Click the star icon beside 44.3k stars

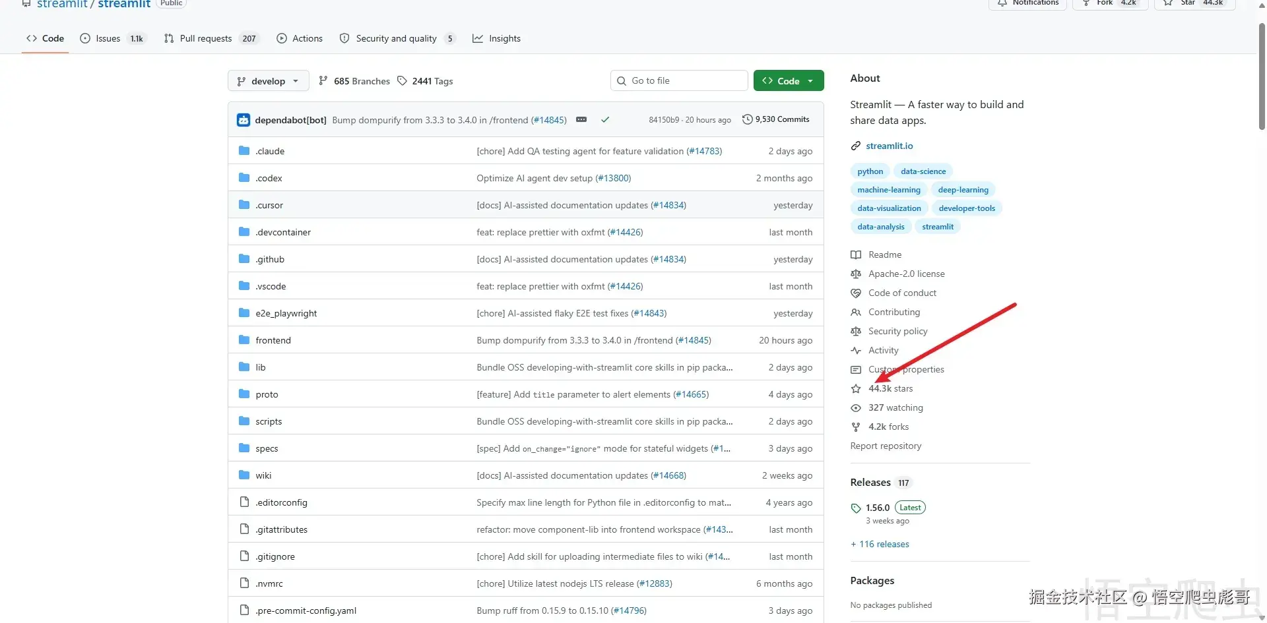click(x=856, y=389)
